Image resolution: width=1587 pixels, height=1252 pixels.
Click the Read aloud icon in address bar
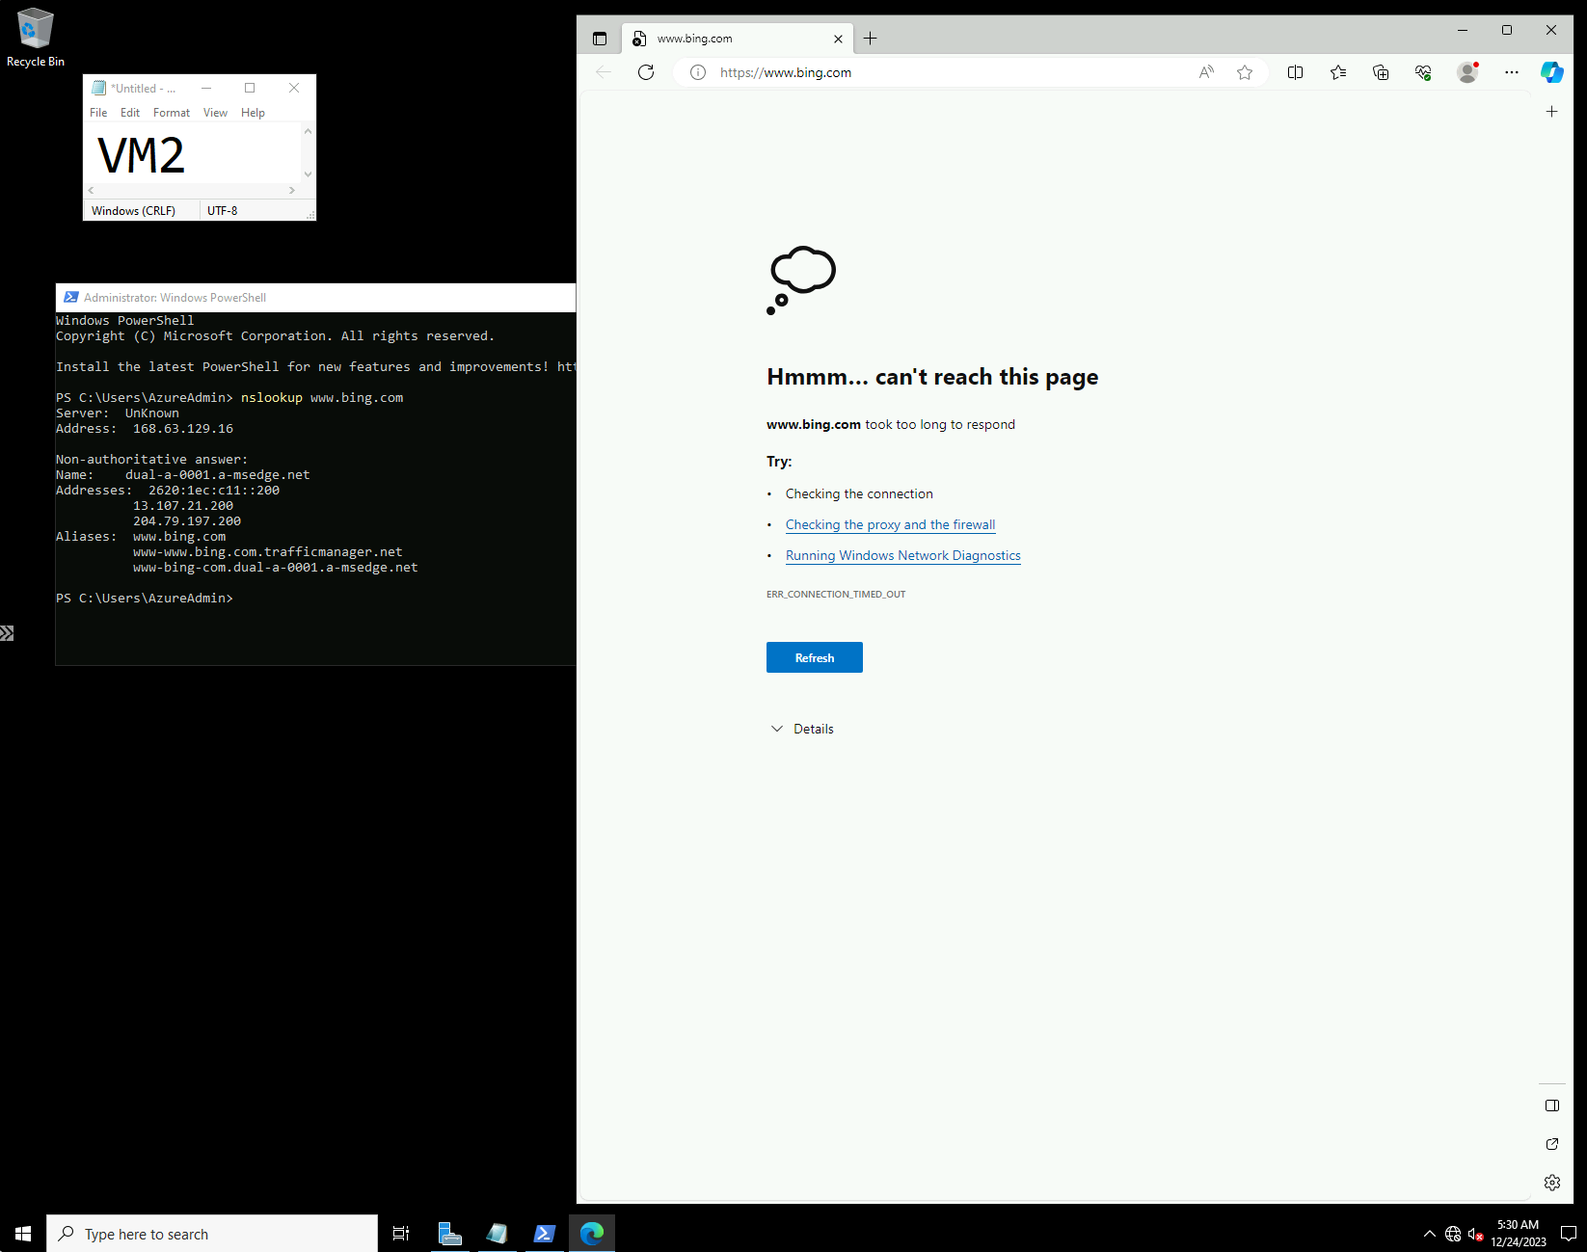(x=1206, y=72)
